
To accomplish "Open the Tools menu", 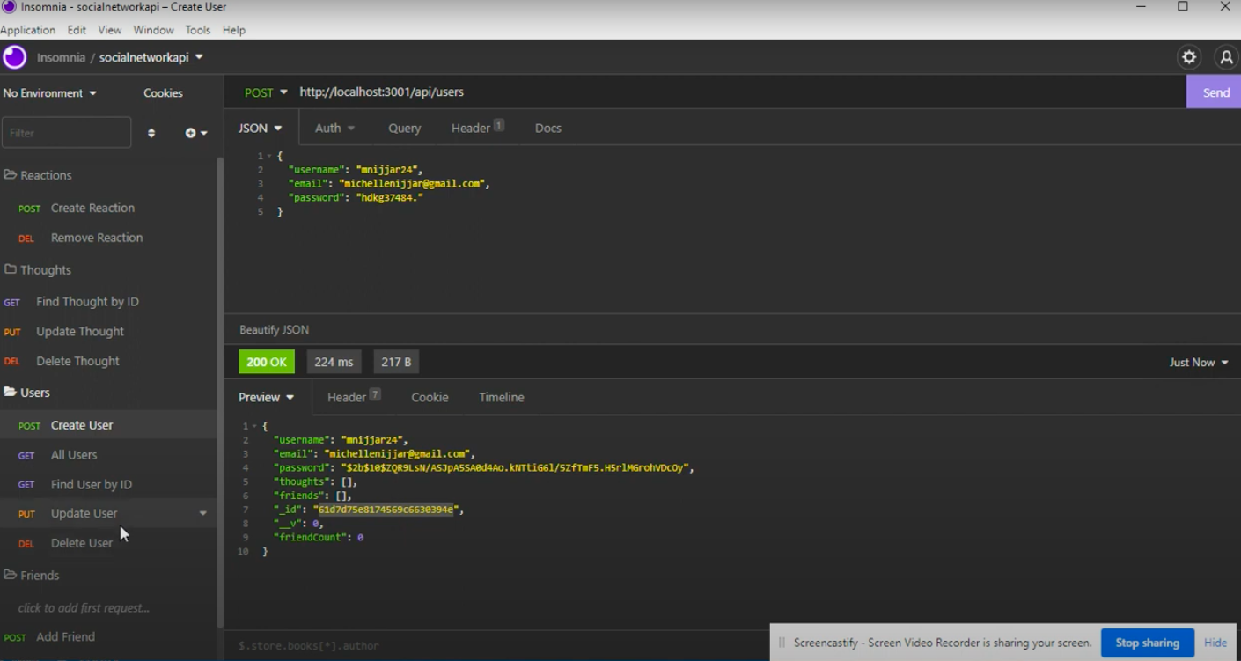I will point(197,29).
